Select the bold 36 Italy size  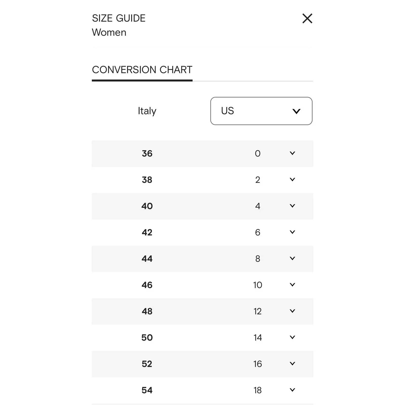coord(147,153)
